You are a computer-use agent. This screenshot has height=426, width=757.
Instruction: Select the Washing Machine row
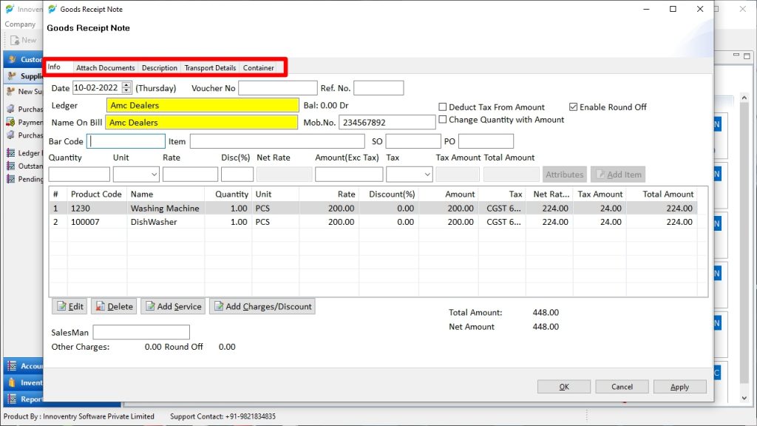click(x=373, y=208)
